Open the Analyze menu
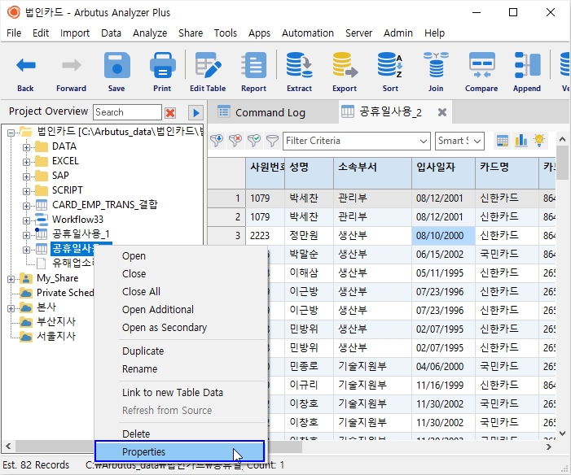The width and height of the screenshot is (571, 475). (x=150, y=33)
